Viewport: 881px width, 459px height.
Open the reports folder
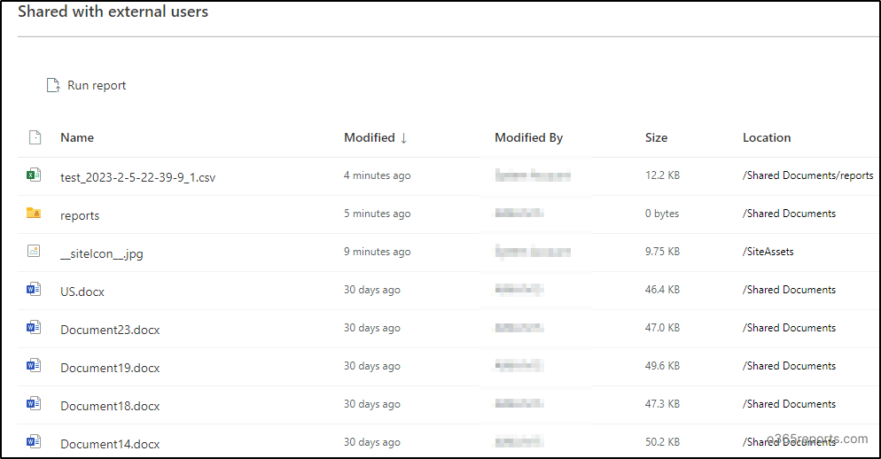click(80, 215)
